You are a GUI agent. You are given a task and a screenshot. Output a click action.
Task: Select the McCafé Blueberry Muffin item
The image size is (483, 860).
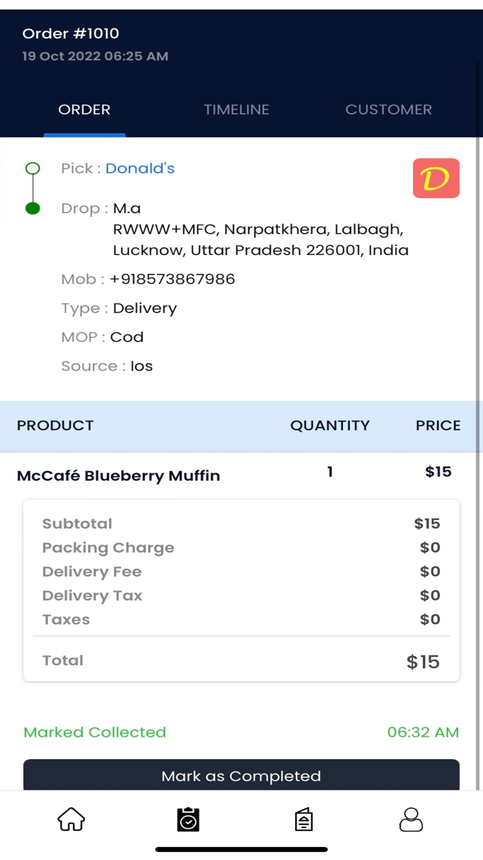tap(118, 475)
